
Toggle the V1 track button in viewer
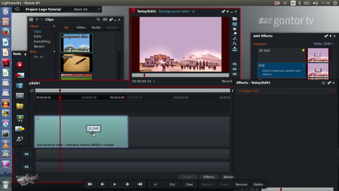(x=235, y=64)
